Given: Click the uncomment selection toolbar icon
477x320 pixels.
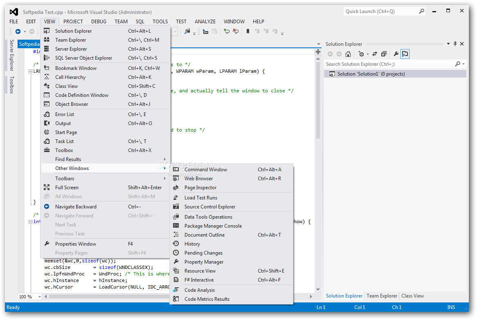Looking at the screenshot, I should 236,31.
